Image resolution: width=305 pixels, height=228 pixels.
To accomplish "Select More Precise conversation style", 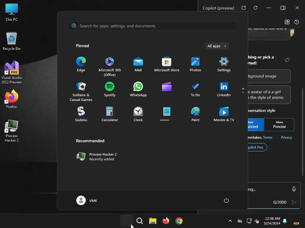I will pyautogui.click(x=279, y=125).
